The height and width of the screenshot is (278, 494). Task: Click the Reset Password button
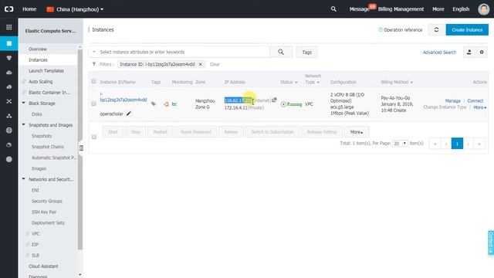tap(195, 132)
